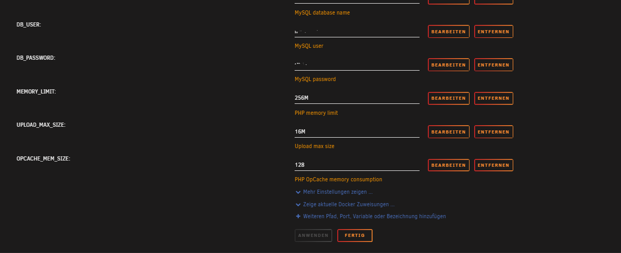Viewport: 621px width, 253px height.
Task: Click the Upload max size field with 16M
Action: click(357, 131)
